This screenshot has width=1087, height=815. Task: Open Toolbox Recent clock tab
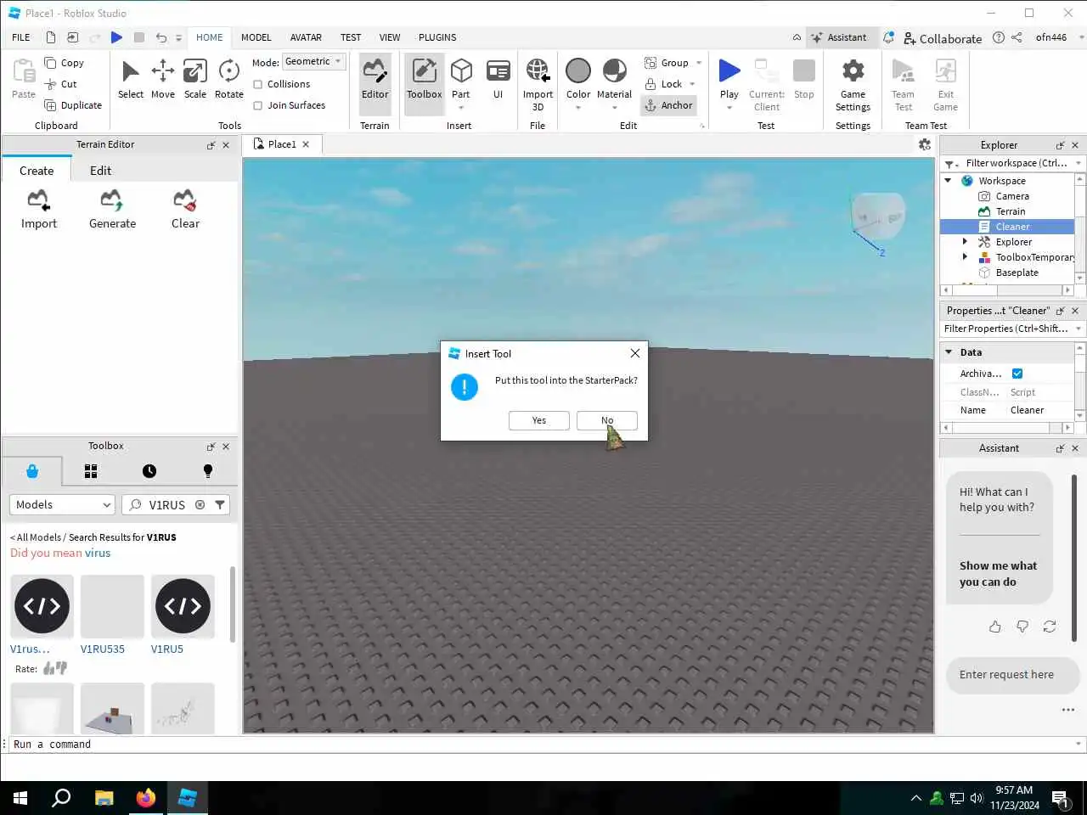(149, 471)
